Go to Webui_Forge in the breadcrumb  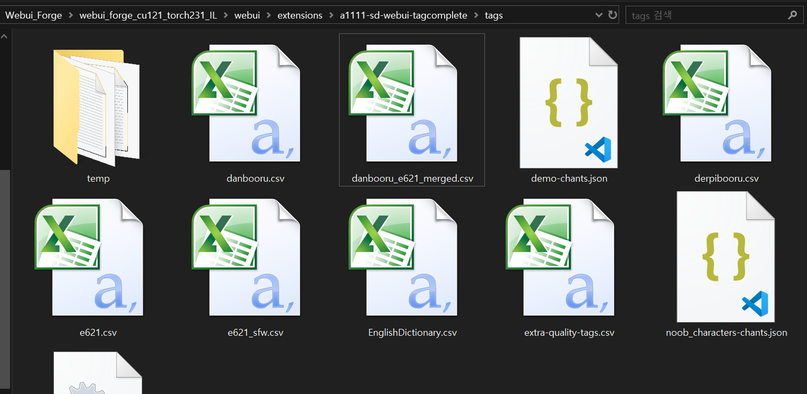(33, 15)
